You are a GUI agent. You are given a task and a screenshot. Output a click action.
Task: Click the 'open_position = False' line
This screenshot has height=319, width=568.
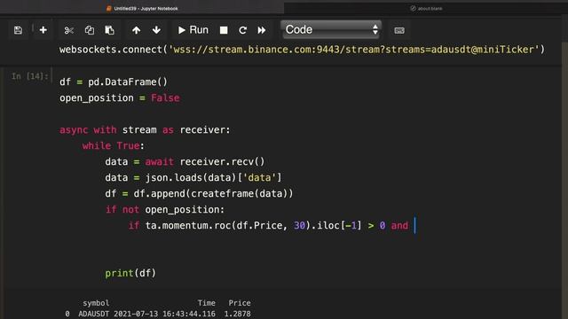click(120, 98)
